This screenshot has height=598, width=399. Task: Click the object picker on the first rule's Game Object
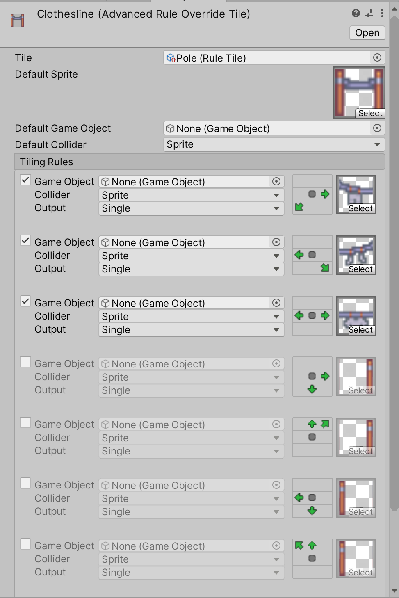pyautogui.click(x=277, y=181)
